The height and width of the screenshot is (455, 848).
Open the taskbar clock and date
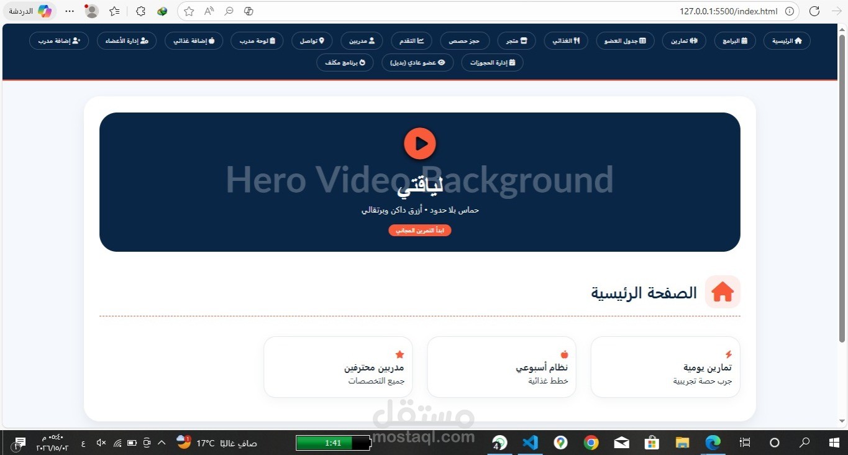click(x=52, y=443)
